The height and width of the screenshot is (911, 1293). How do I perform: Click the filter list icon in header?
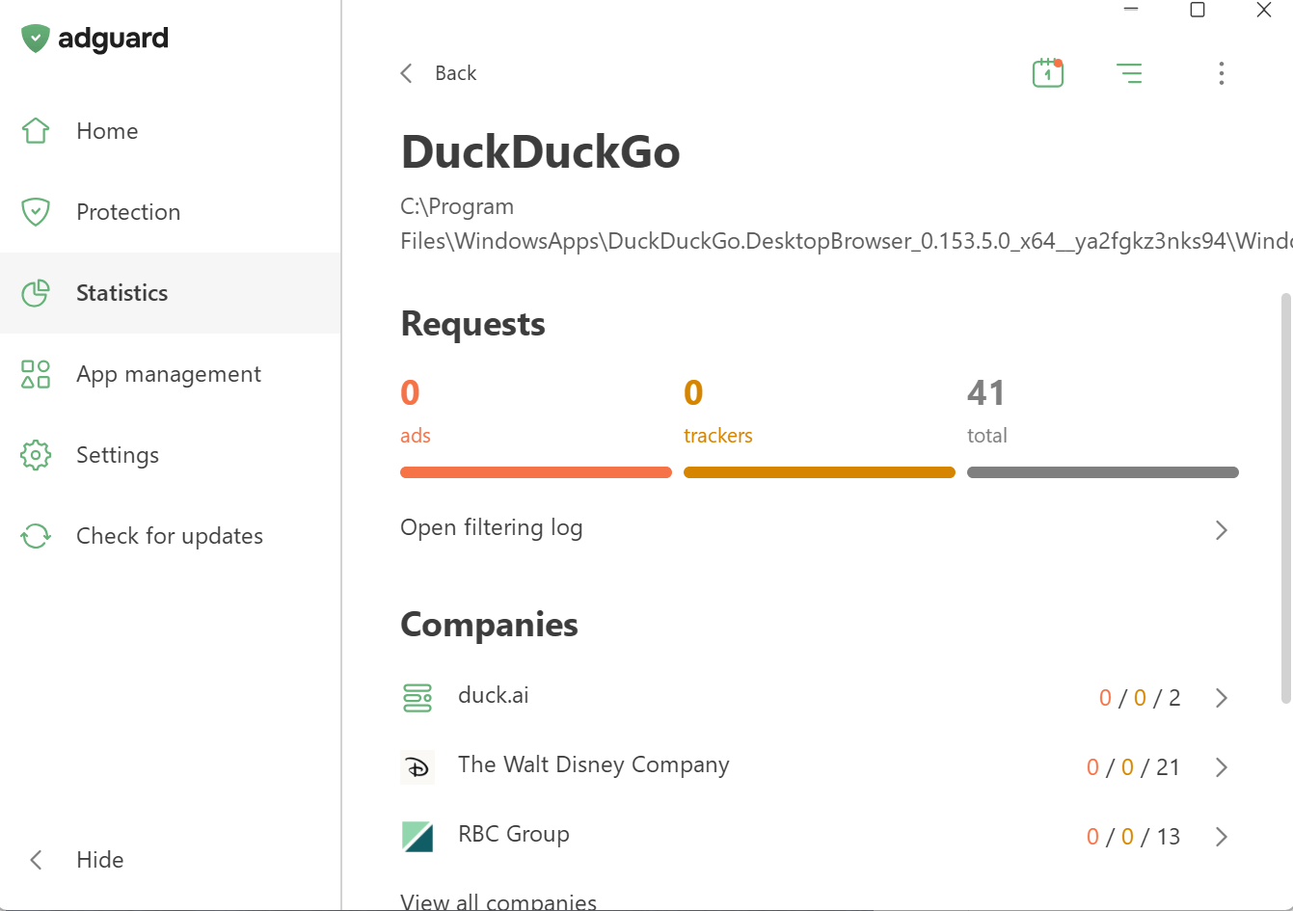1128,73
